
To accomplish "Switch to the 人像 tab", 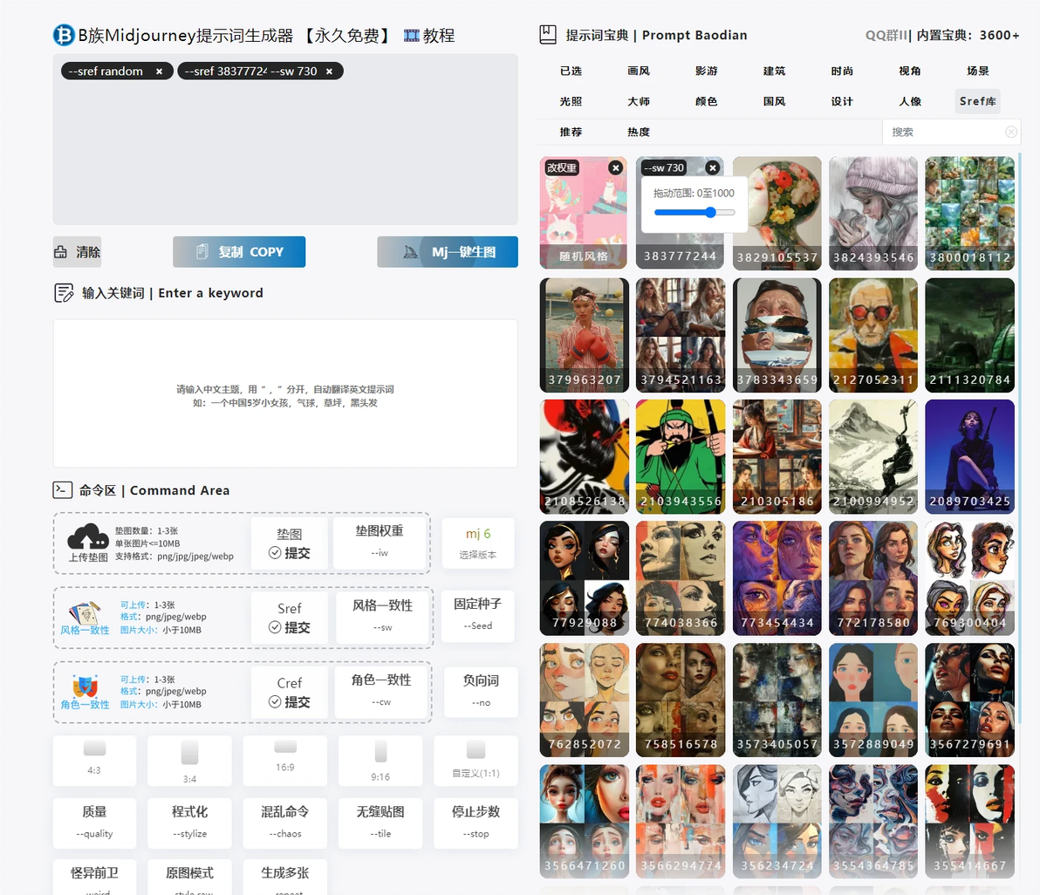I will [910, 101].
